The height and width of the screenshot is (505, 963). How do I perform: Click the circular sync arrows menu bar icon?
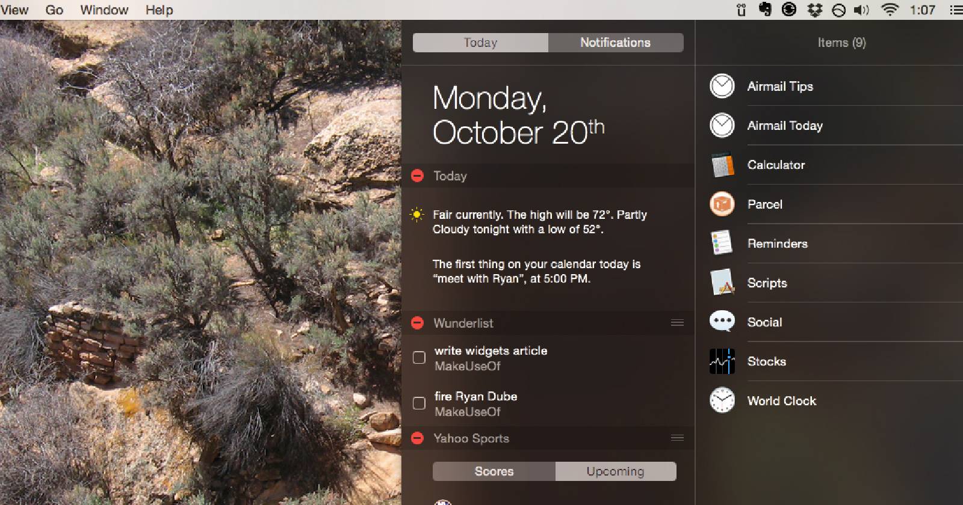(789, 10)
